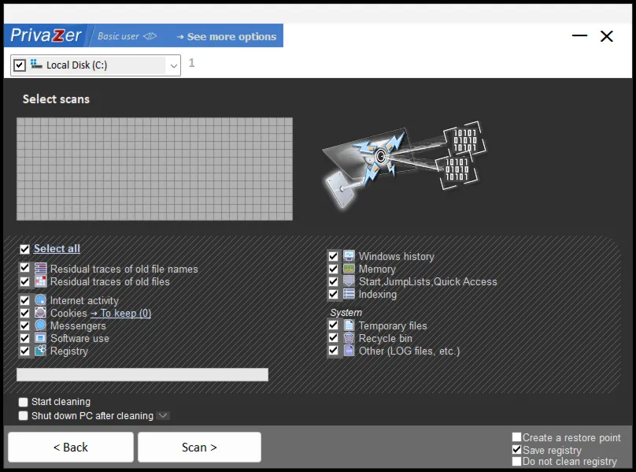Enable the Start cleaning checkbox

(23, 402)
